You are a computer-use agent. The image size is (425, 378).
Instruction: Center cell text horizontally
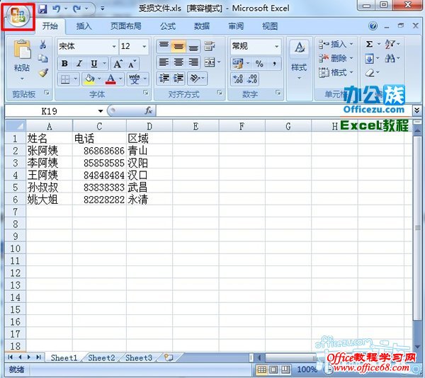(178, 62)
